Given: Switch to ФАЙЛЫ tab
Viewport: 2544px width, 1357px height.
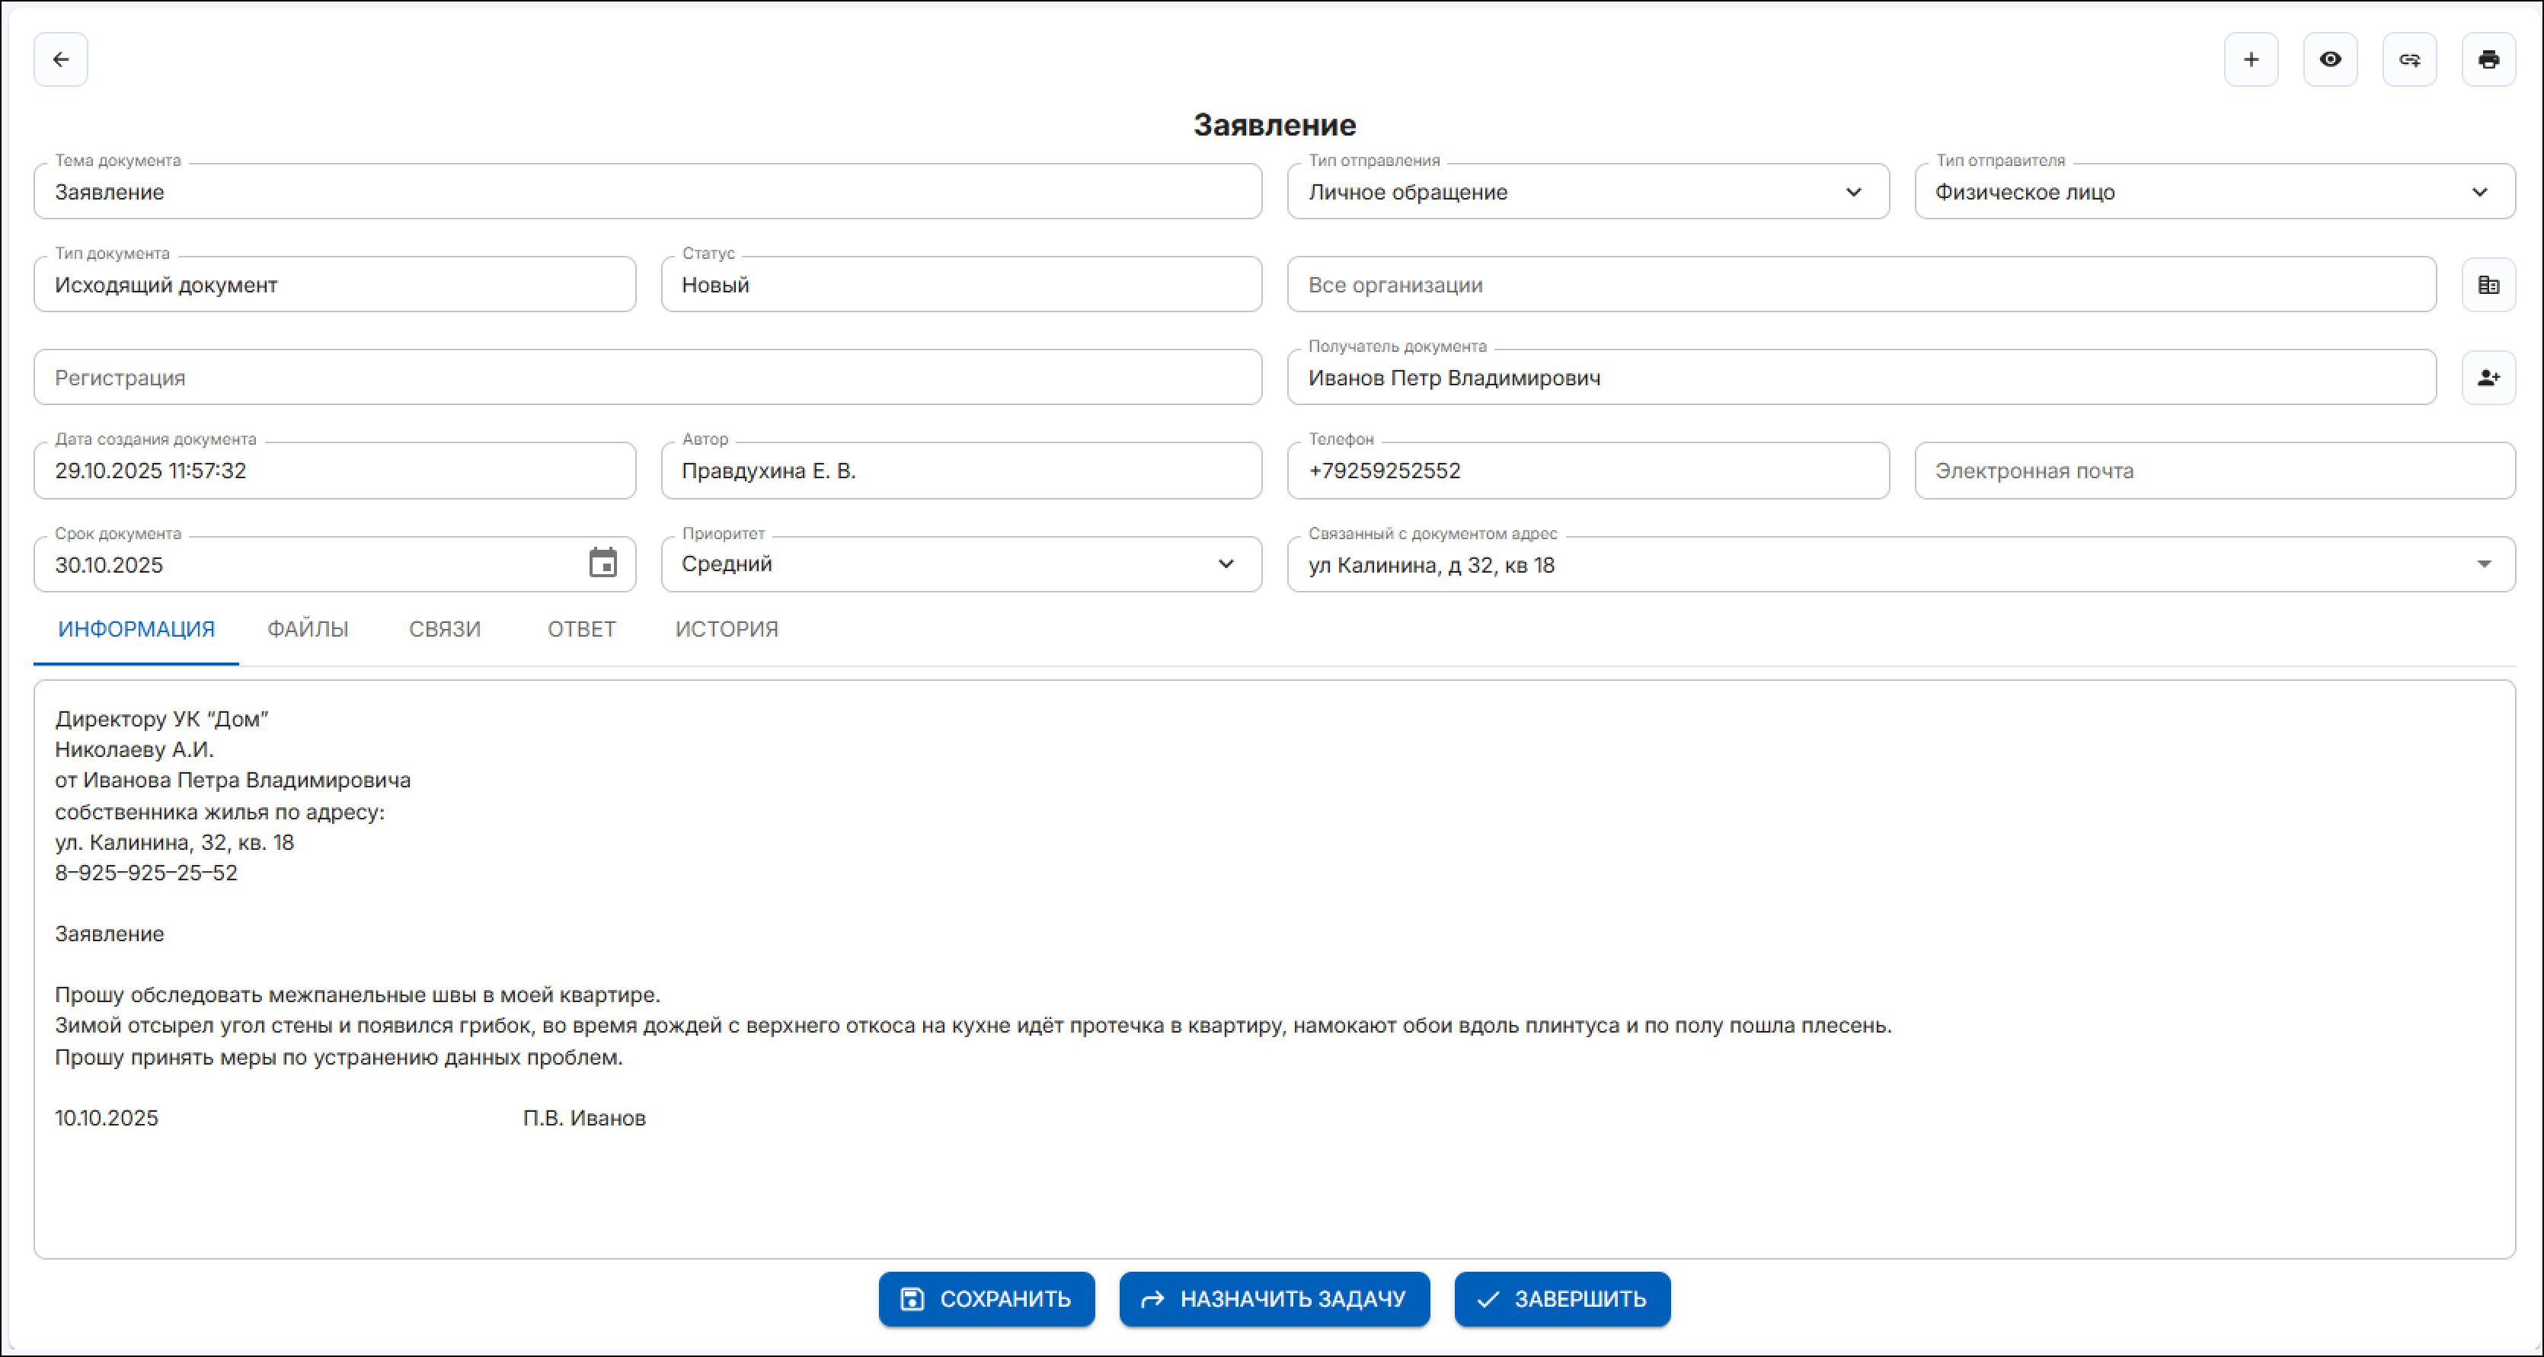Looking at the screenshot, I should click(x=307, y=629).
